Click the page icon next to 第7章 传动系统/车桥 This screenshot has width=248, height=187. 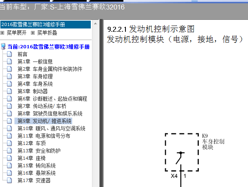point(9,106)
